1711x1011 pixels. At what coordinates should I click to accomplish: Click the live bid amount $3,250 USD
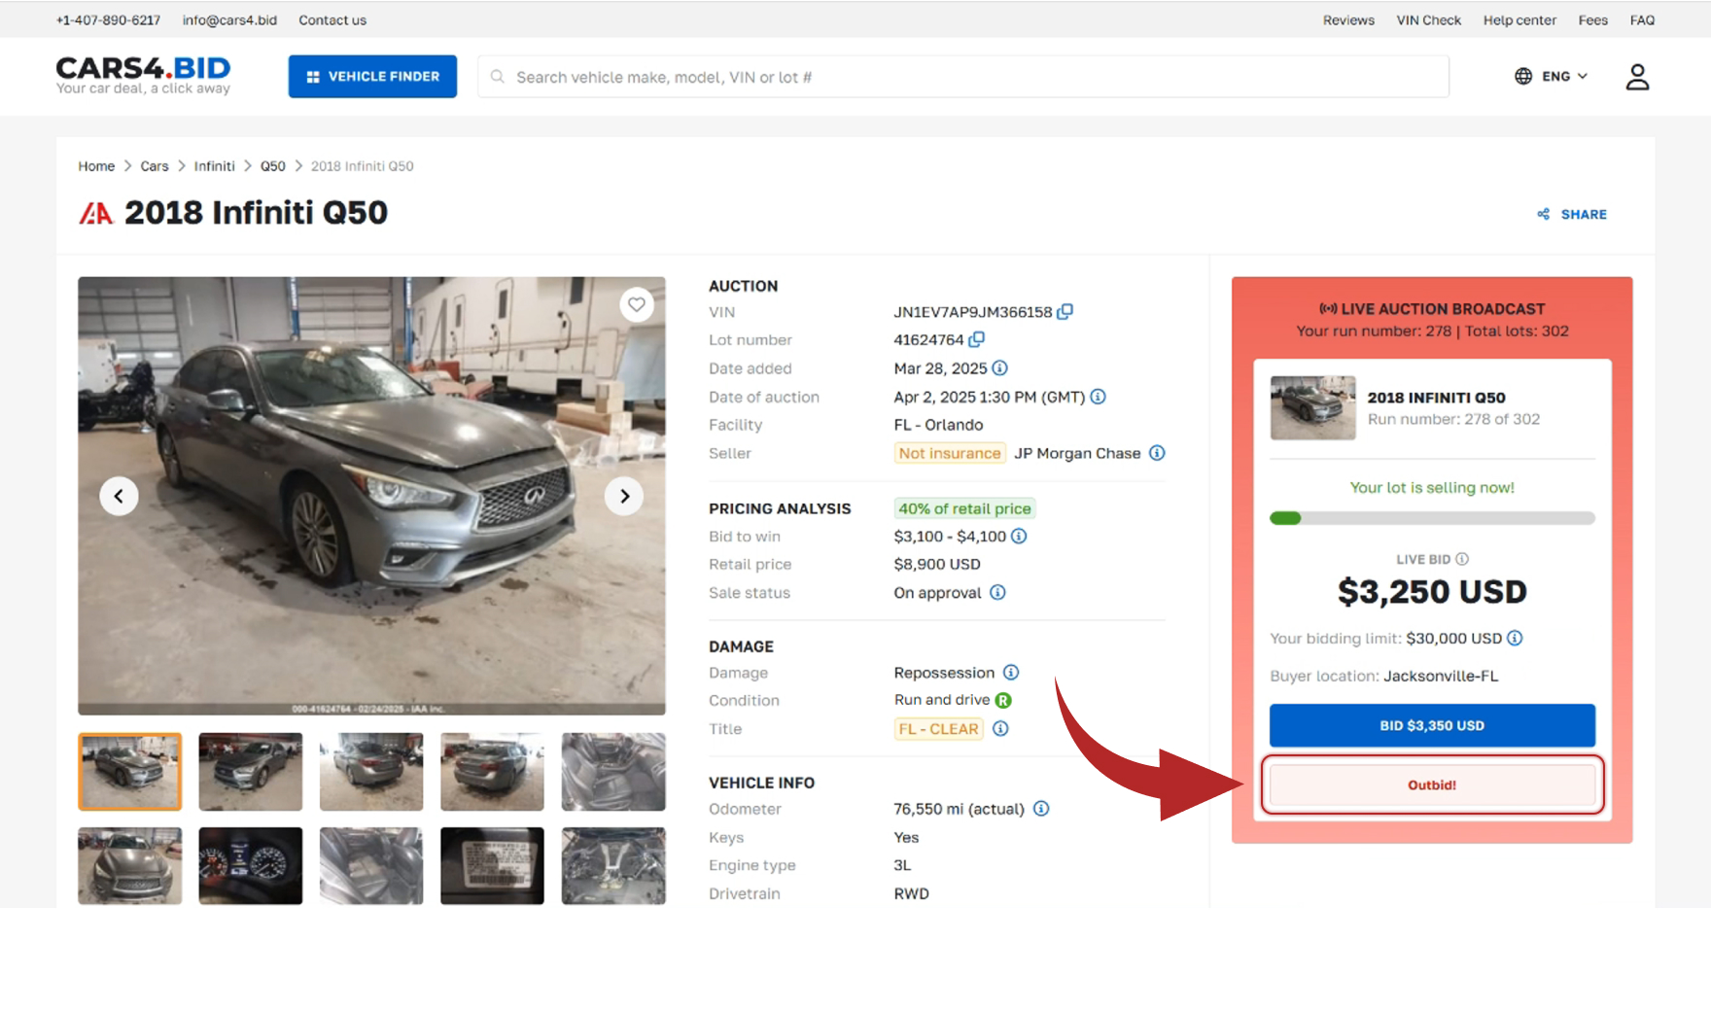tap(1432, 591)
